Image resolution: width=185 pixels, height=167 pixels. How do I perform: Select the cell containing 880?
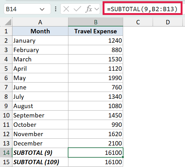pos(96,50)
